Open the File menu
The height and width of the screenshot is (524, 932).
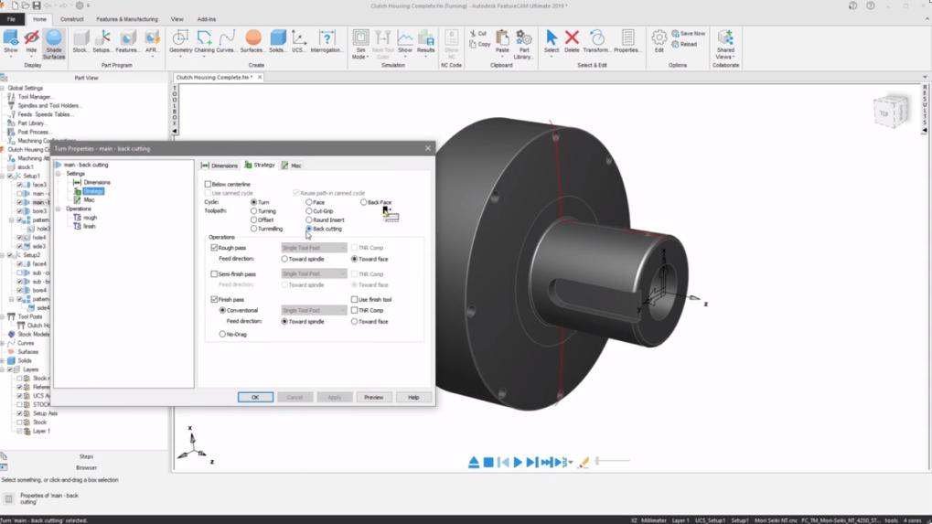(11, 19)
